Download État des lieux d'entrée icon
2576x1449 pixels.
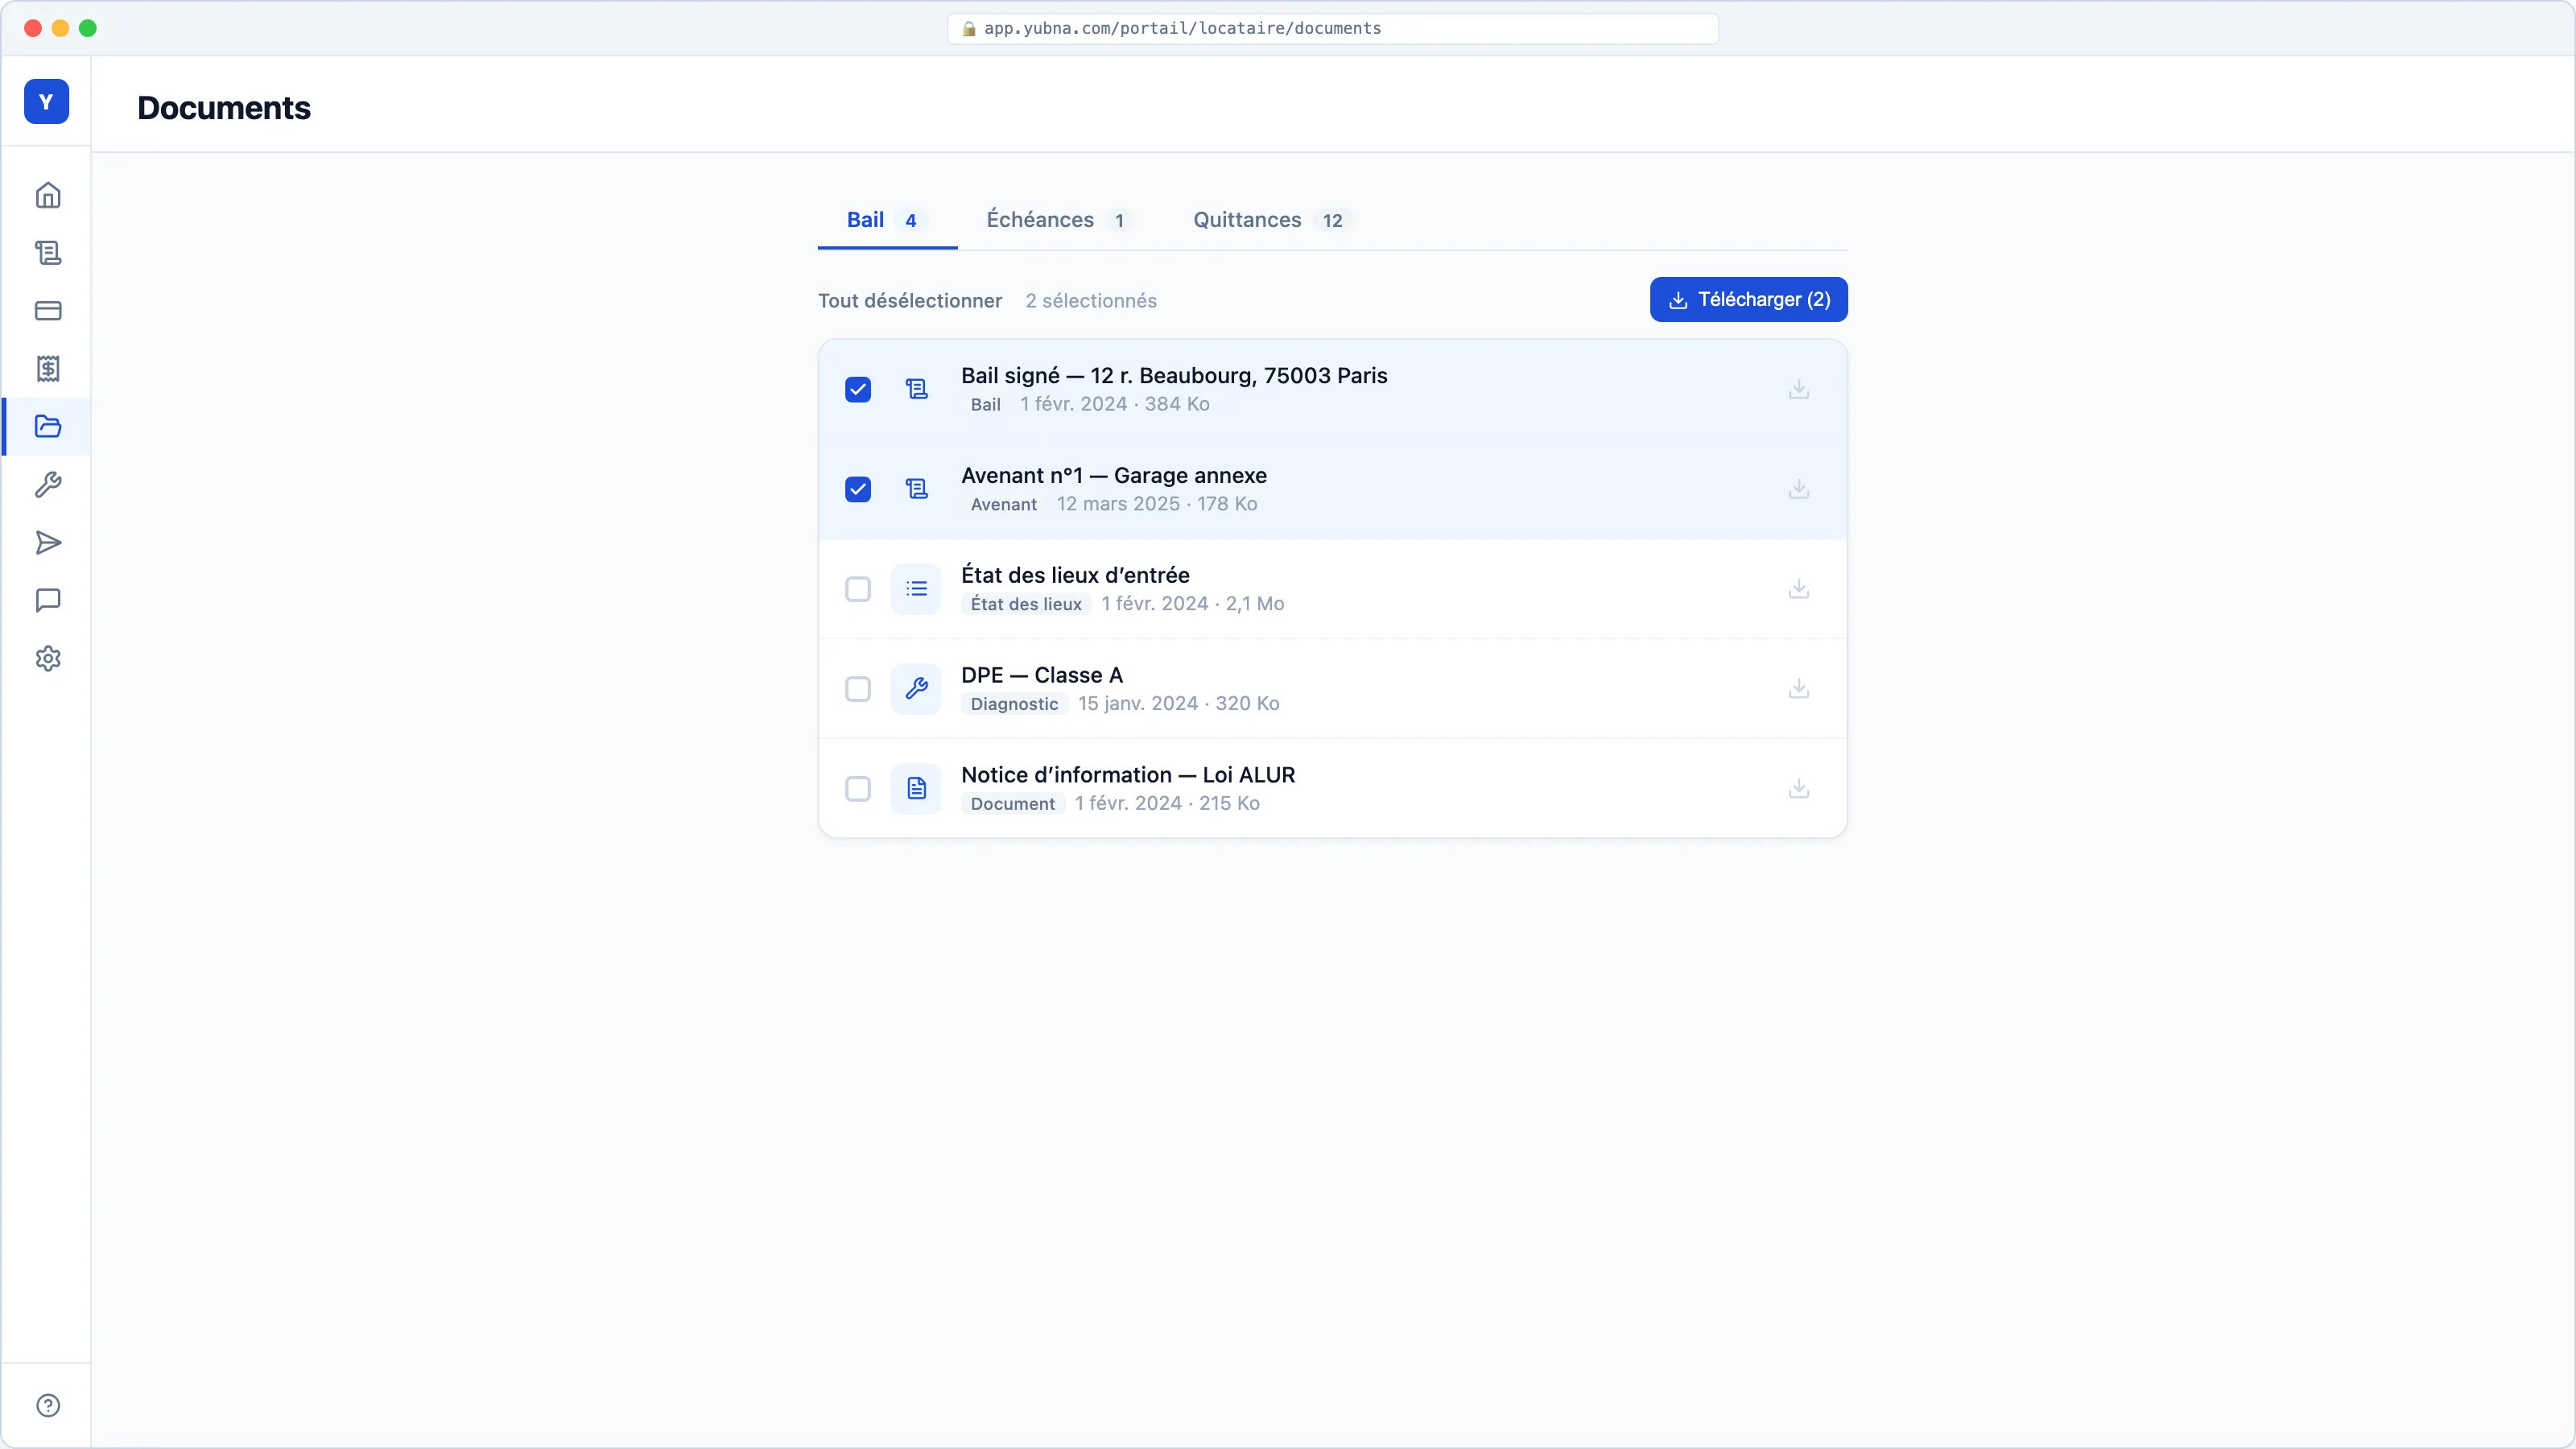pyautogui.click(x=1798, y=589)
